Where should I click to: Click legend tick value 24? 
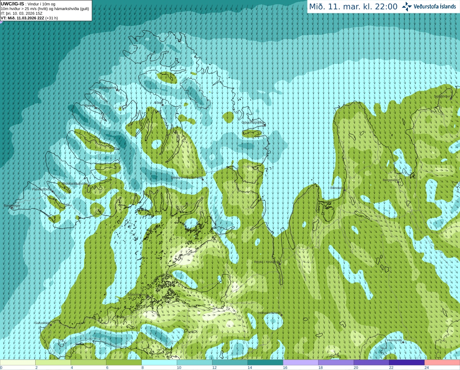click(427, 367)
